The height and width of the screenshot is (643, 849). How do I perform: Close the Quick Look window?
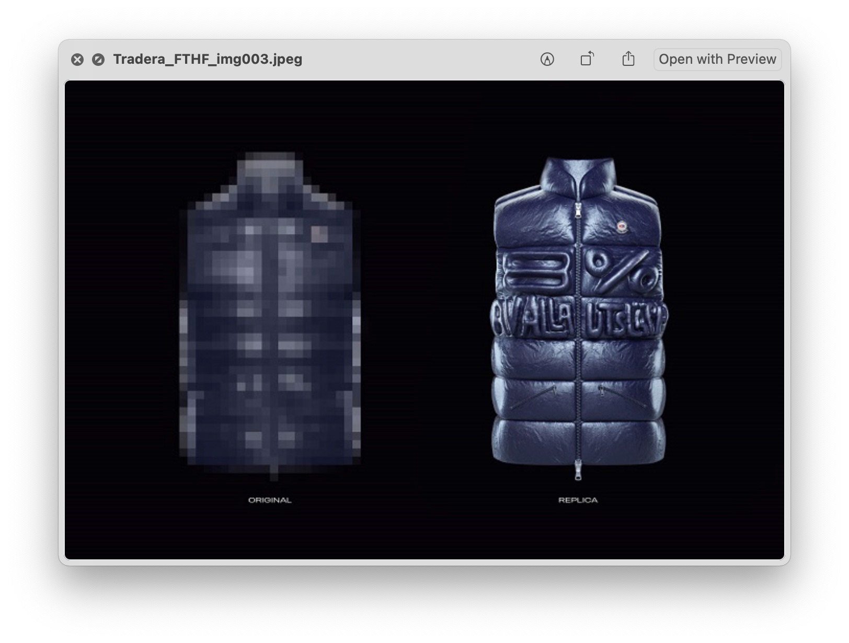pyautogui.click(x=77, y=60)
